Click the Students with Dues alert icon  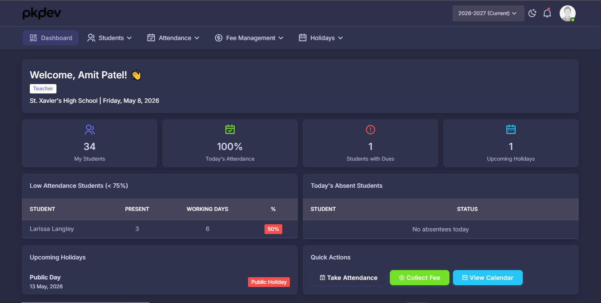tap(370, 129)
